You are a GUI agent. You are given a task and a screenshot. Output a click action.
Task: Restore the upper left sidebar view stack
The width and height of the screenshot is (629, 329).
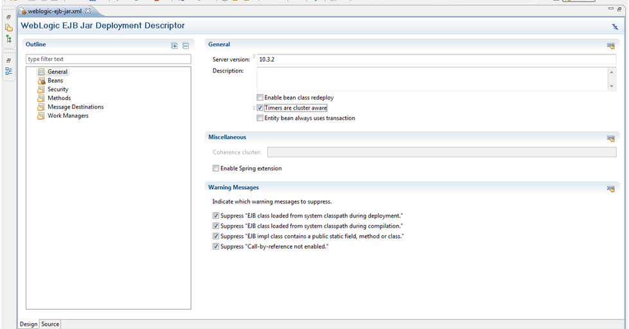click(x=9, y=17)
